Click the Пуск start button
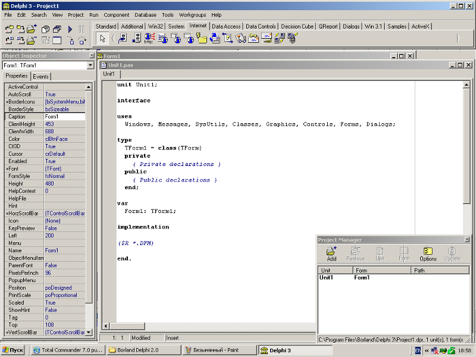The image size is (476, 357). (12, 350)
